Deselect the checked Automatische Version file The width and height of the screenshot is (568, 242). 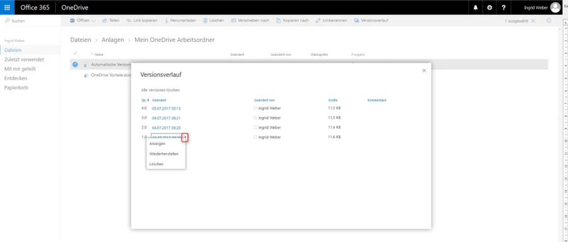(75, 65)
